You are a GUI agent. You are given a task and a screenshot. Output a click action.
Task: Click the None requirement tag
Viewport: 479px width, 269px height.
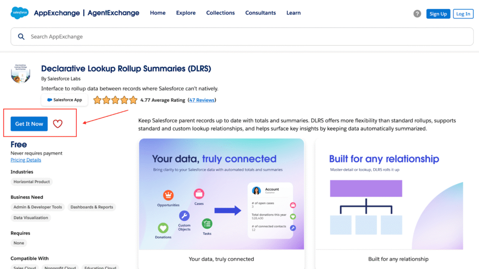[19, 243]
